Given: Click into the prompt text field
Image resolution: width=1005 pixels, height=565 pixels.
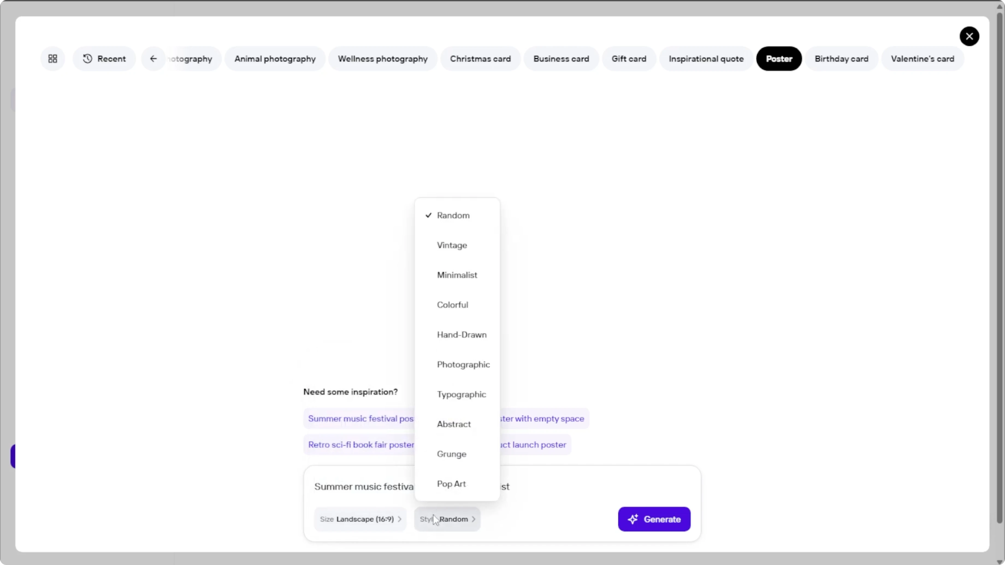Looking at the screenshot, I should click(502, 487).
